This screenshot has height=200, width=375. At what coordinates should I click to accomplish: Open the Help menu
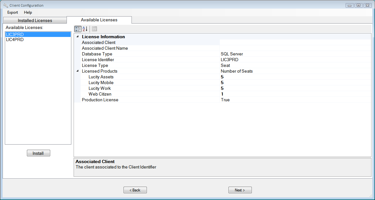(28, 12)
